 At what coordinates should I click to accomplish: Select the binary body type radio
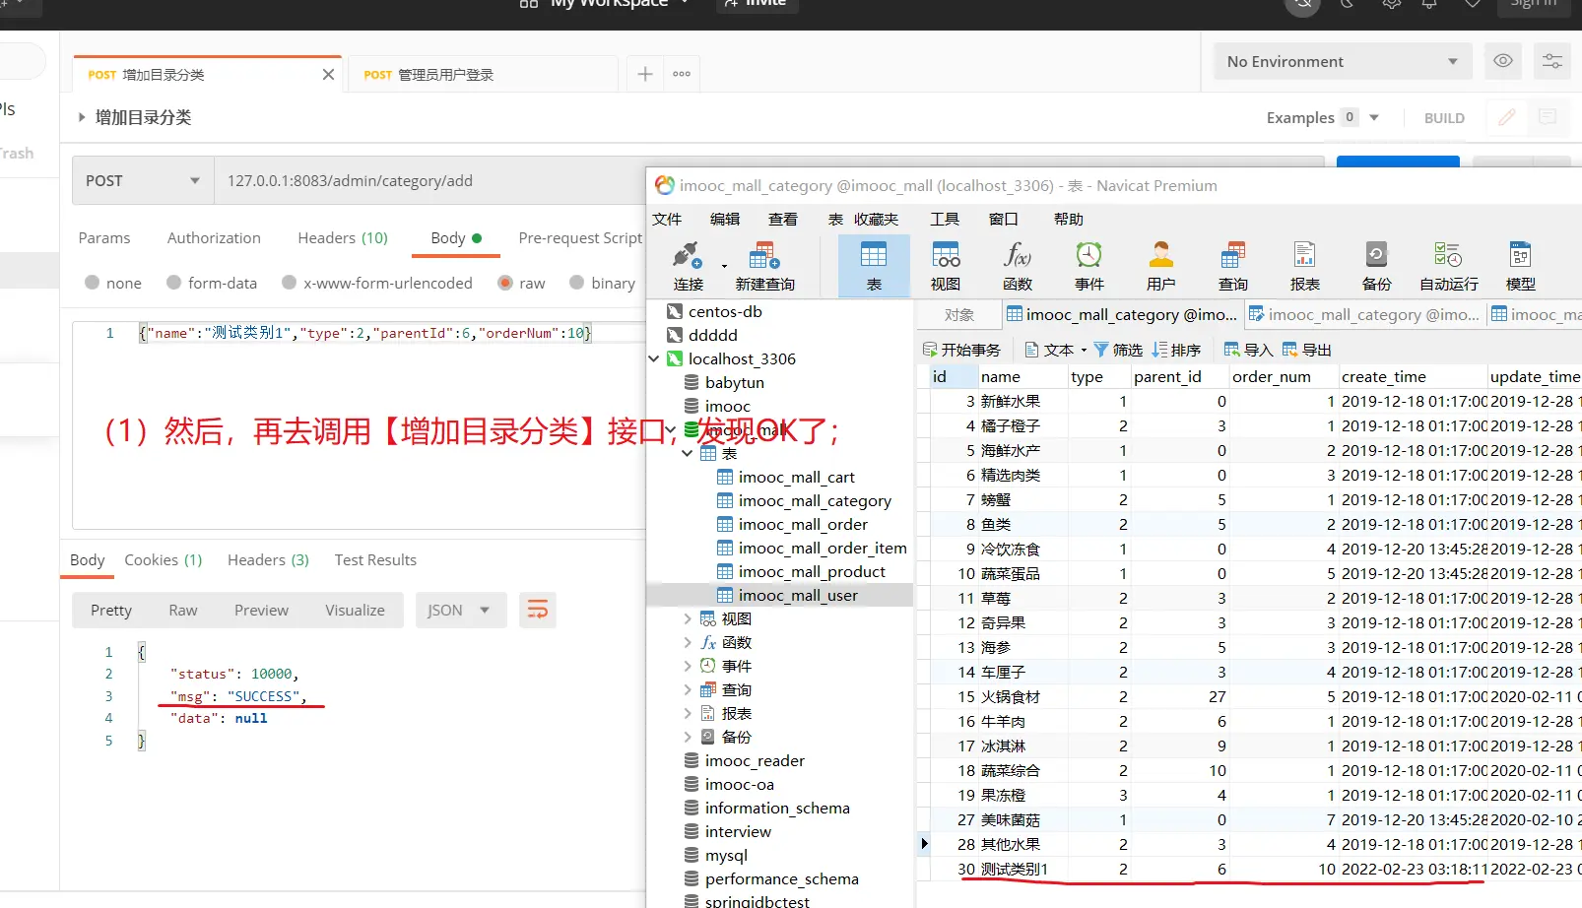tap(577, 283)
